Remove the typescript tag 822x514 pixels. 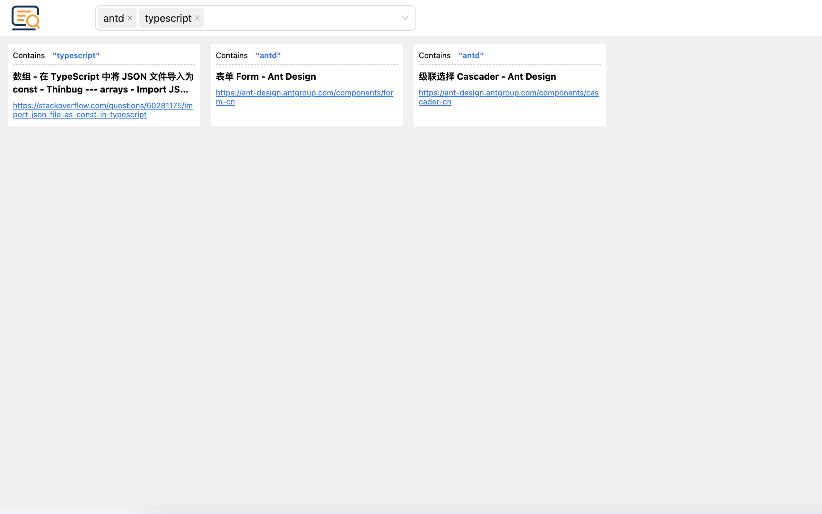pyautogui.click(x=197, y=18)
